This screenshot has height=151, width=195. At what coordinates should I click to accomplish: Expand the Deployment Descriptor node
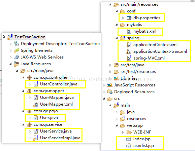(x=11, y=44)
